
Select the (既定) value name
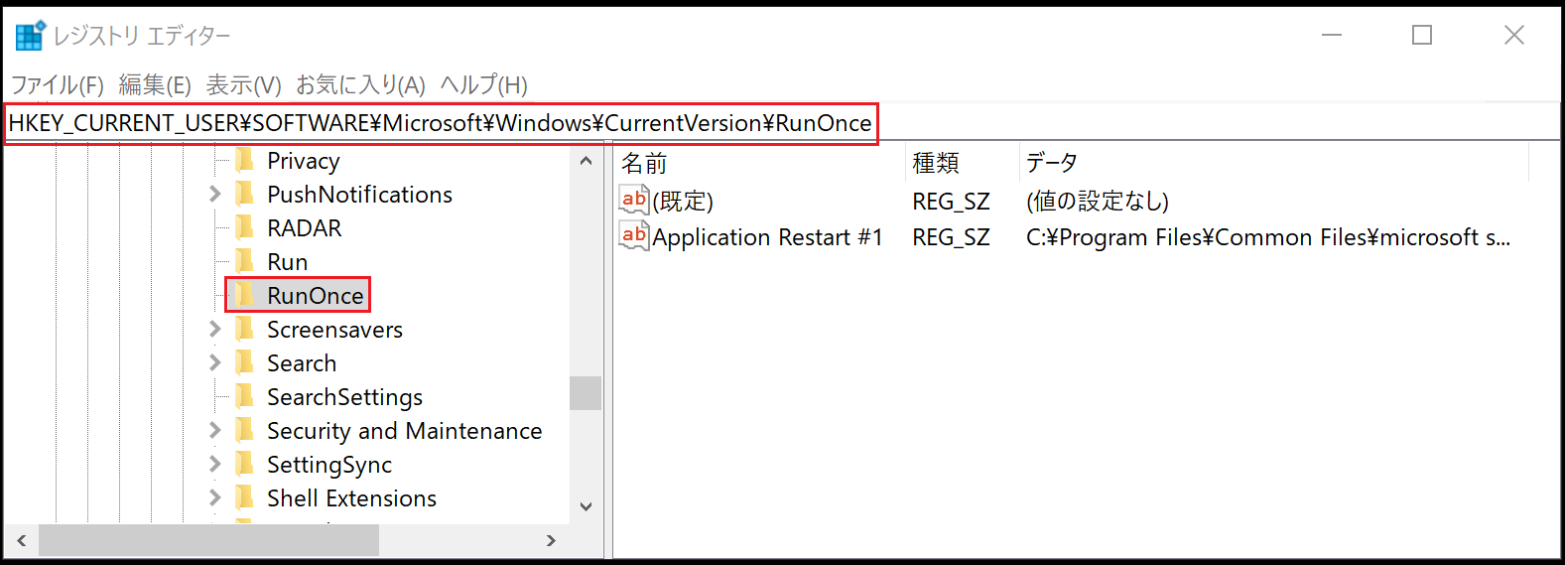point(683,201)
